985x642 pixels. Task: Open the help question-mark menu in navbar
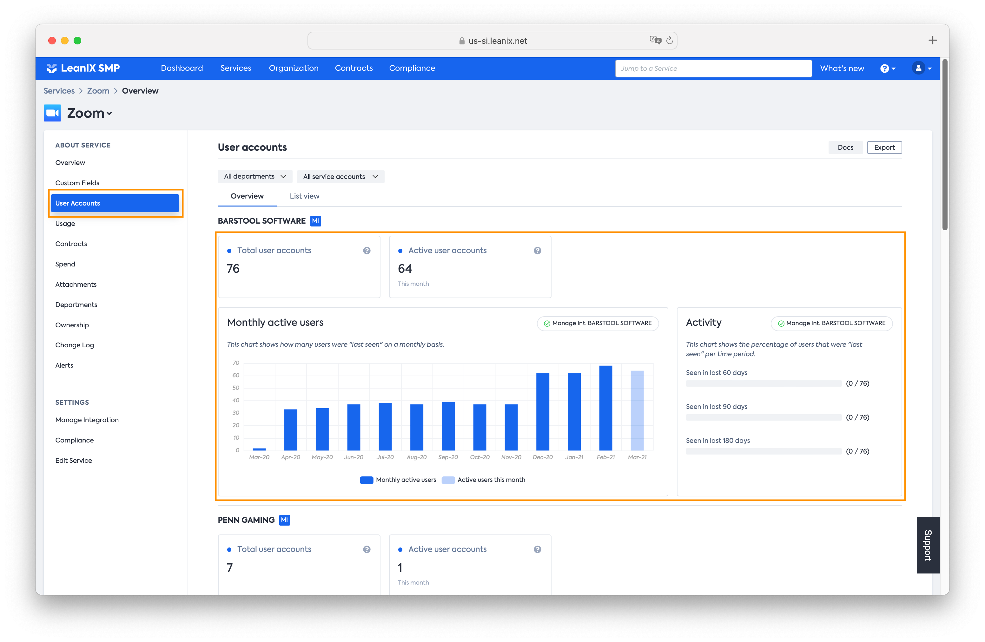point(888,69)
